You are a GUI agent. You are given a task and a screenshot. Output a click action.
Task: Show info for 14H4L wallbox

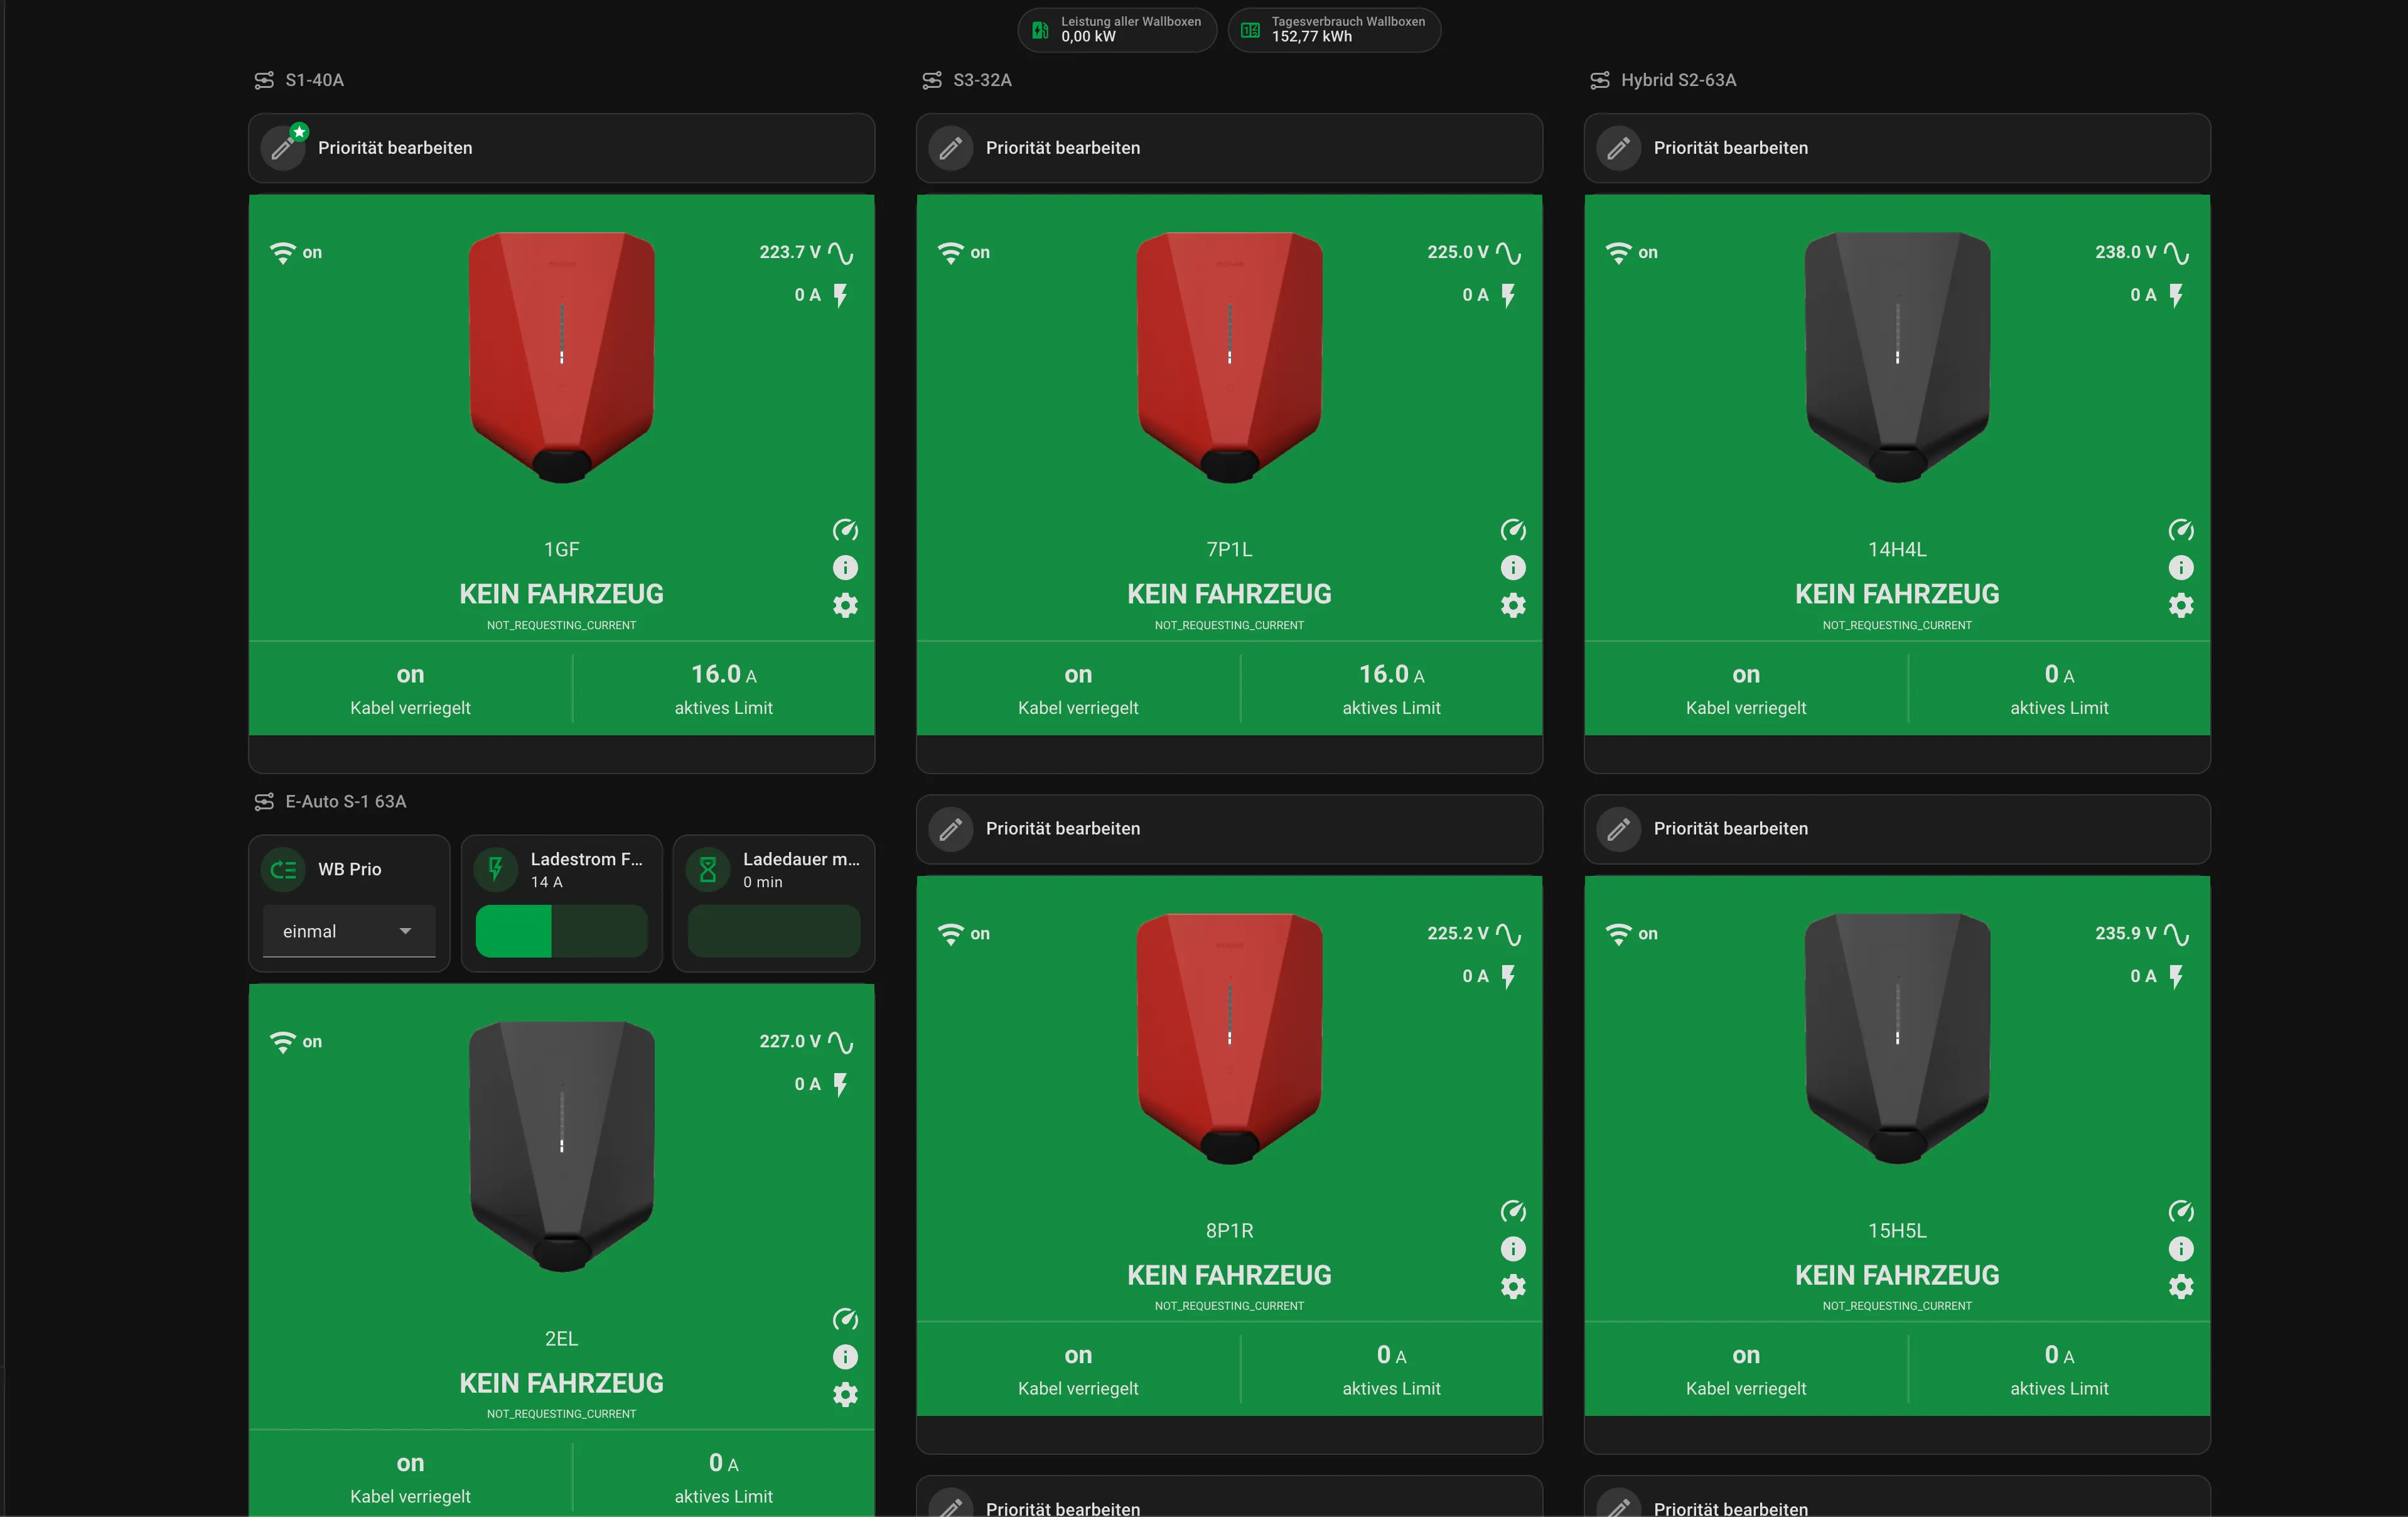click(x=2181, y=568)
